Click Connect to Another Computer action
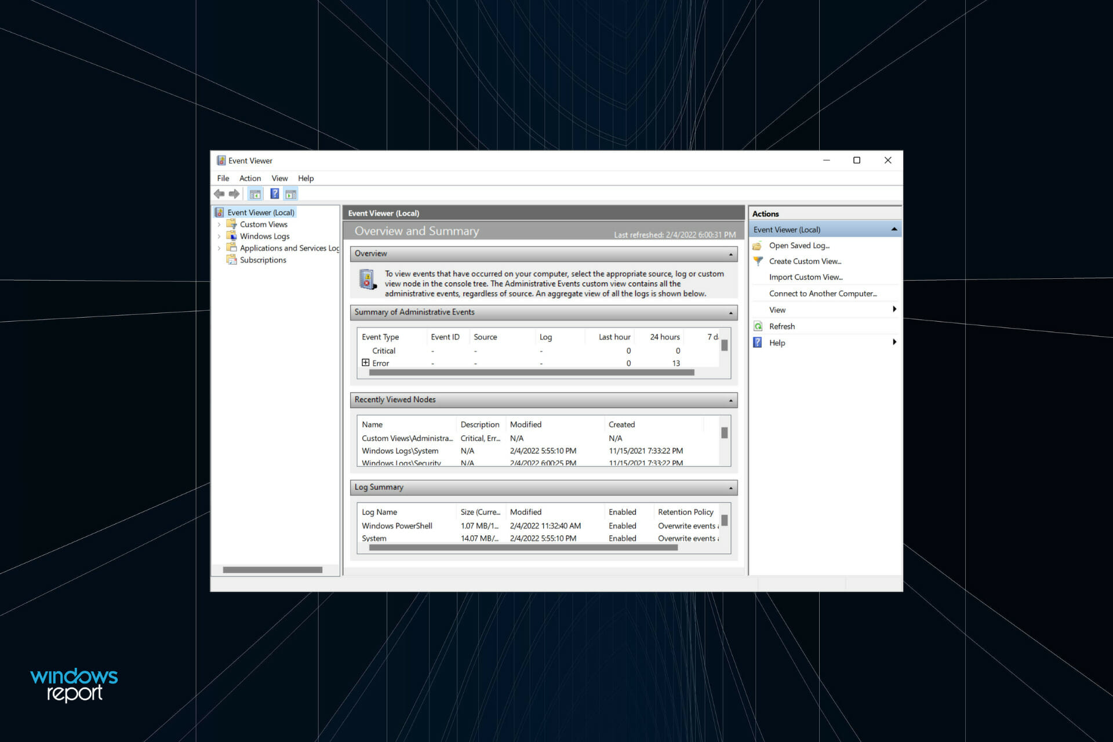 823,293
